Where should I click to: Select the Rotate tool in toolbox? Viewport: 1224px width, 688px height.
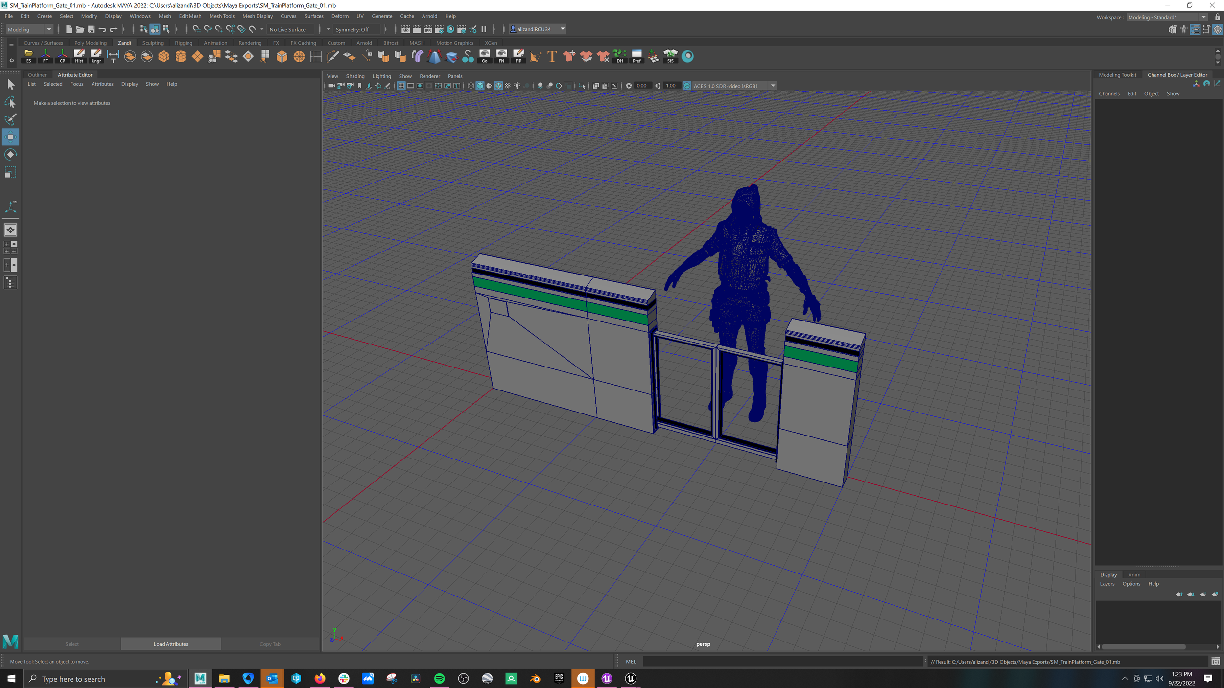tap(10, 155)
